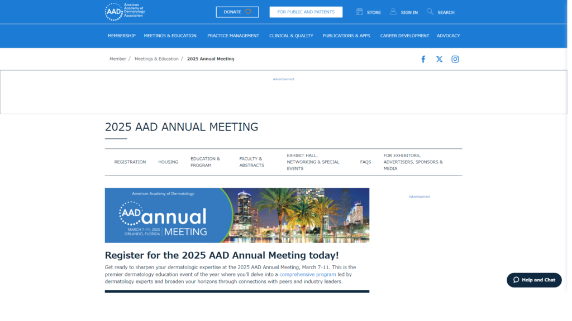
Task: Expand the Membership navigation menu
Action: [x=121, y=36]
